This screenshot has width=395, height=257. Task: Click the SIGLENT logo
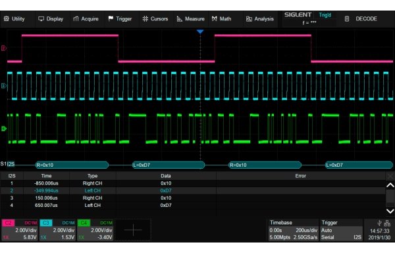point(298,14)
